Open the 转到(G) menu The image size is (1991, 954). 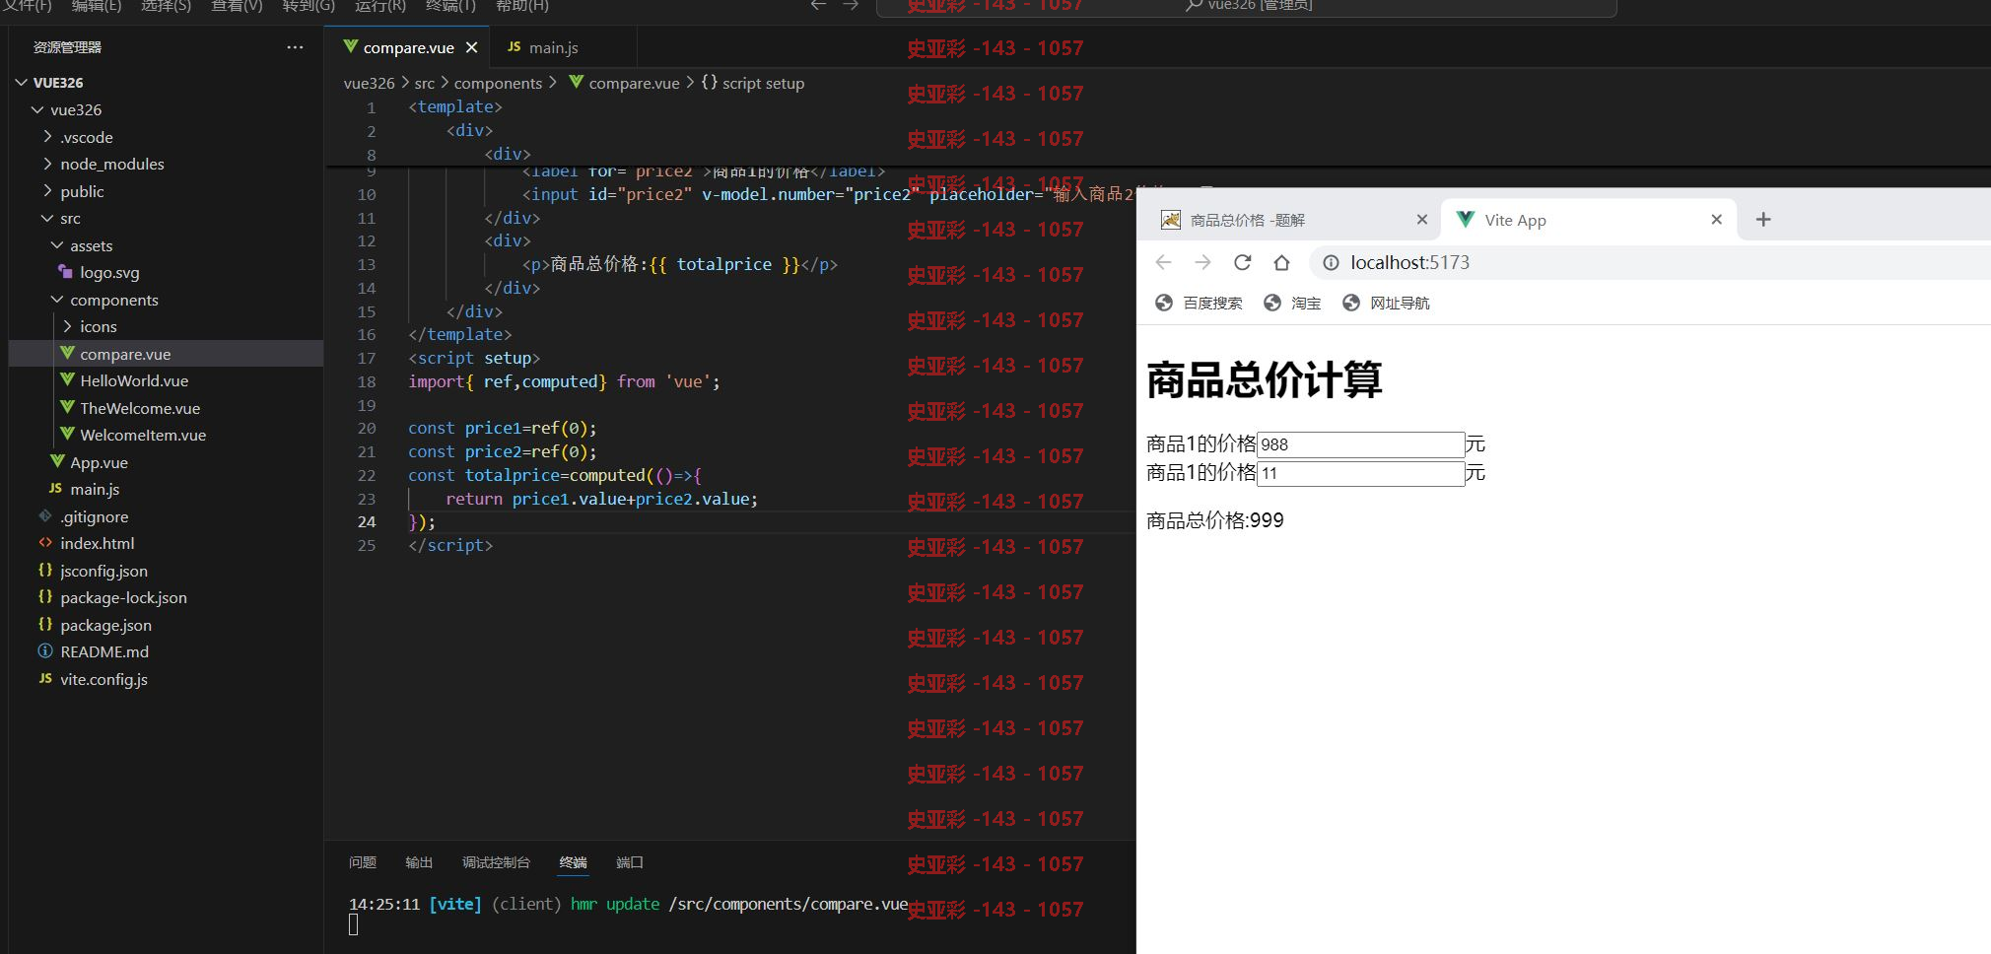(x=309, y=6)
